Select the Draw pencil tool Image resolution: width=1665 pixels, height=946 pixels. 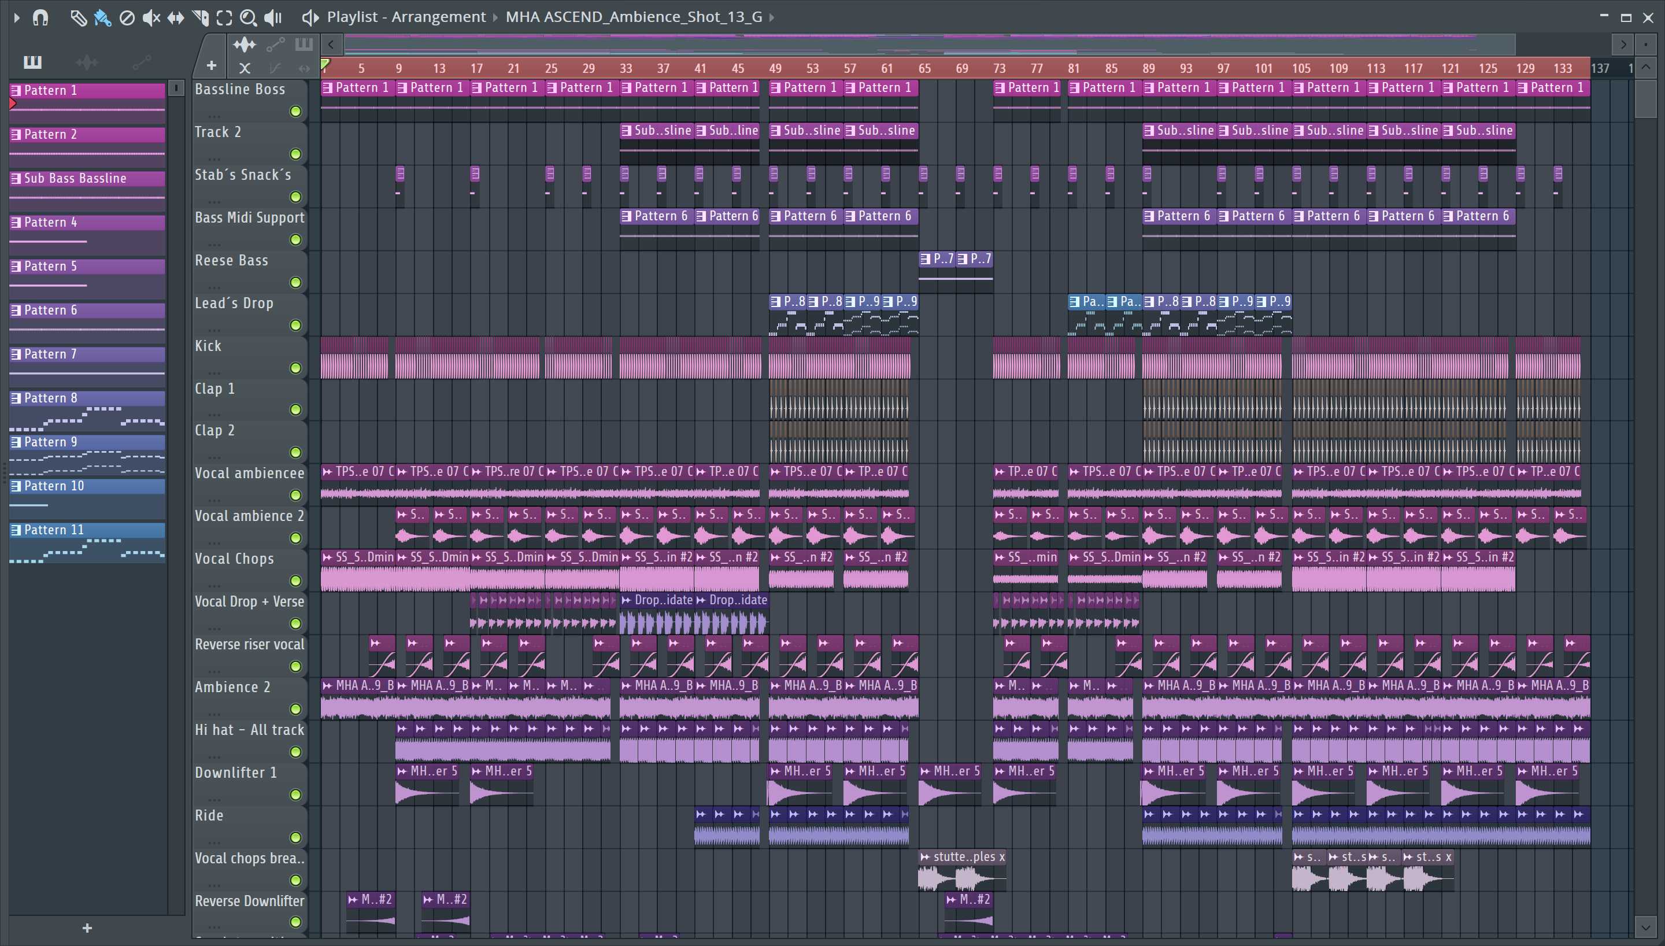click(x=78, y=17)
